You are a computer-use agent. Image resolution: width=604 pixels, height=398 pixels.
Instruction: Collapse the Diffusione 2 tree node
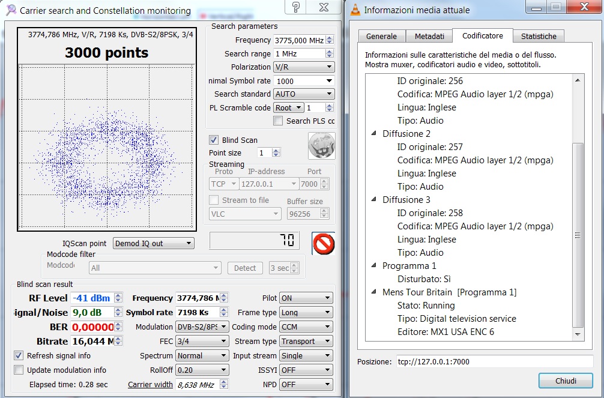click(x=373, y=133)
